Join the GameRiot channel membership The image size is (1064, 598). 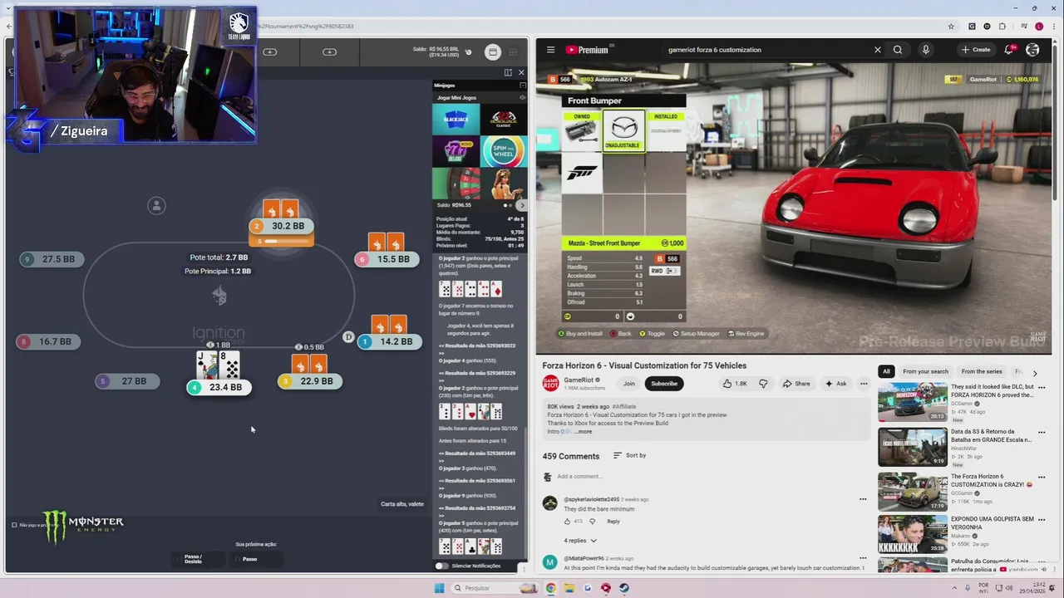point(629,384)
